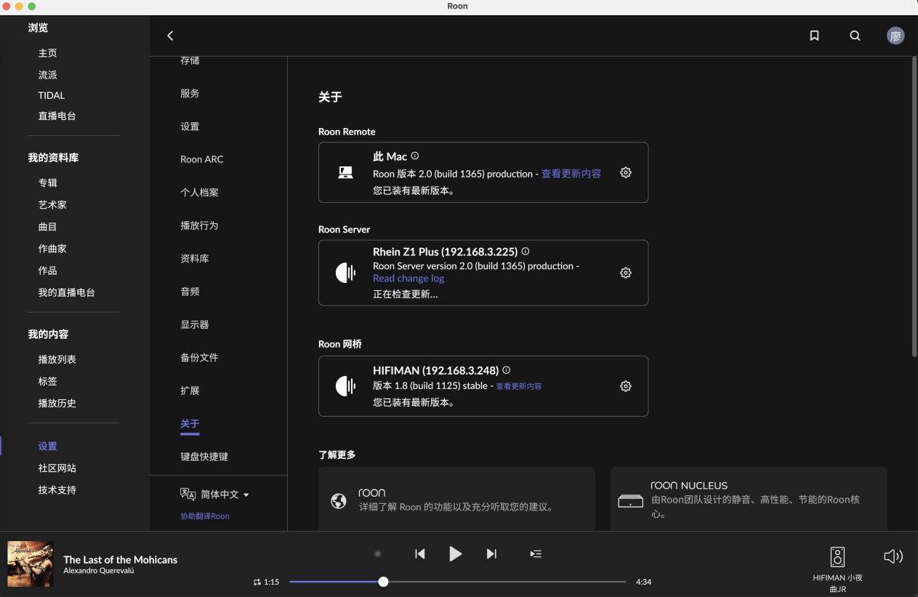
Task: Open 社区网站 in sidebar
Action: [x=57, y=468]
